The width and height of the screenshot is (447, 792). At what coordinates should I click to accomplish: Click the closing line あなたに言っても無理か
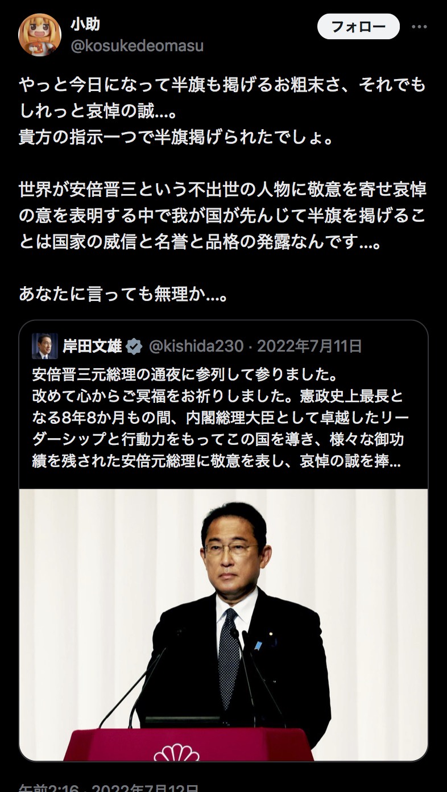click(123, 294)
